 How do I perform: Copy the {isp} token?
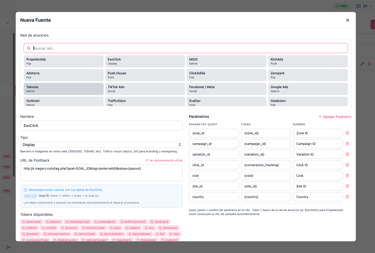tap(174, 234)
